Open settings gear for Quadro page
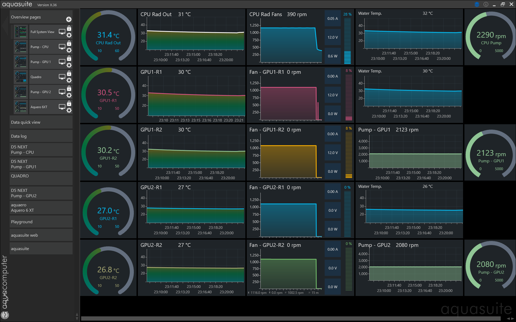The image size is (516, 322). click(69, 80)
